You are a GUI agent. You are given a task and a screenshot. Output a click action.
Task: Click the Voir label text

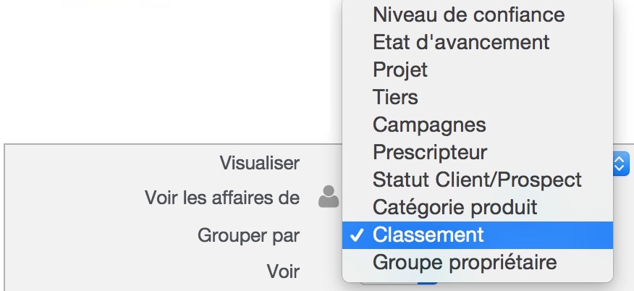283,271
